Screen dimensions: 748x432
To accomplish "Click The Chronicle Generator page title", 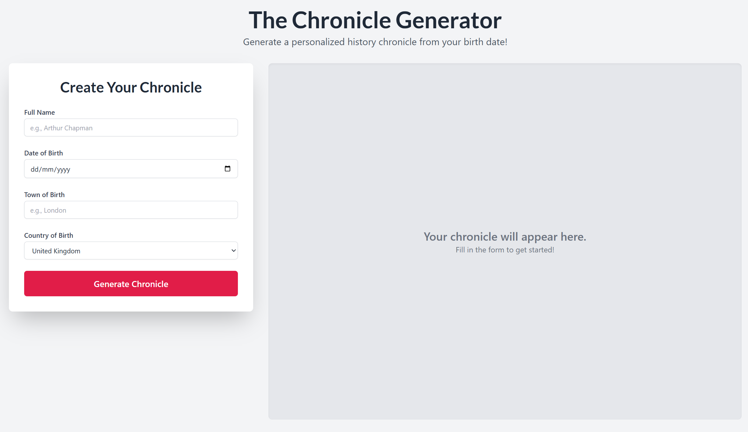I will (x=374, y=20).
